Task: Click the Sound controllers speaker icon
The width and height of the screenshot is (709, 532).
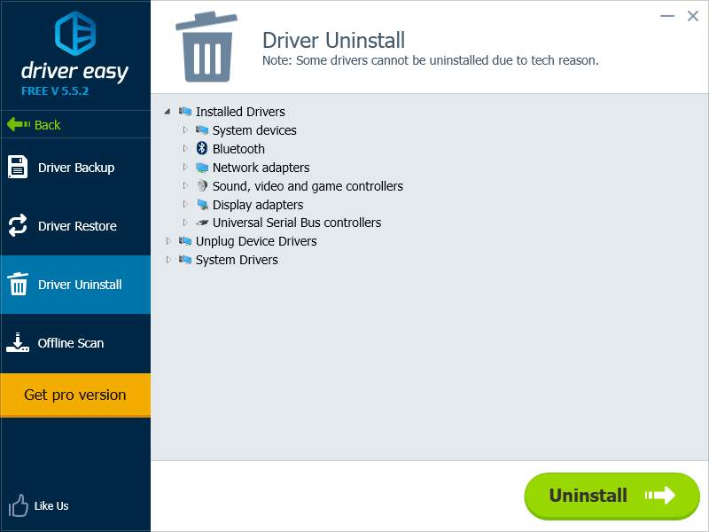Action: [x=202, y=185]
